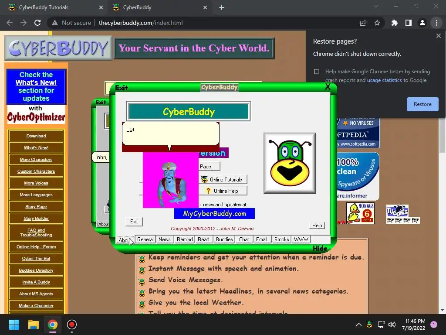This screenshot has height=335, width=446.
Task: Click the Chrome icon in the taskbar
Action: 53,325
